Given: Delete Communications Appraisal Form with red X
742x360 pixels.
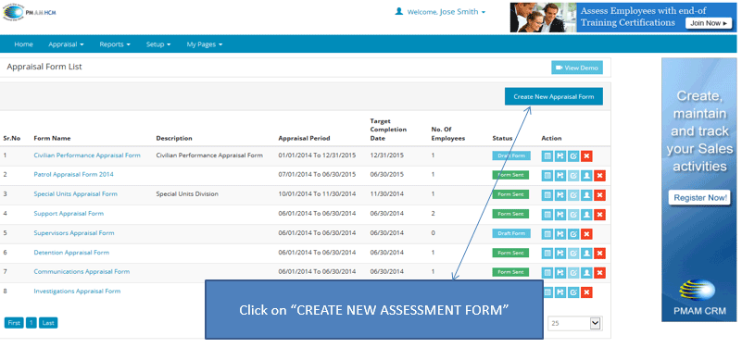Looking at the screenshot, I should pos(600,273).
